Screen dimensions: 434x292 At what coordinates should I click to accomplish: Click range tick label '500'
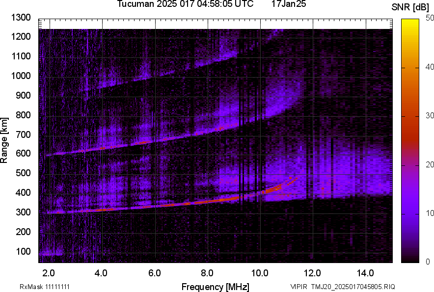23,173
